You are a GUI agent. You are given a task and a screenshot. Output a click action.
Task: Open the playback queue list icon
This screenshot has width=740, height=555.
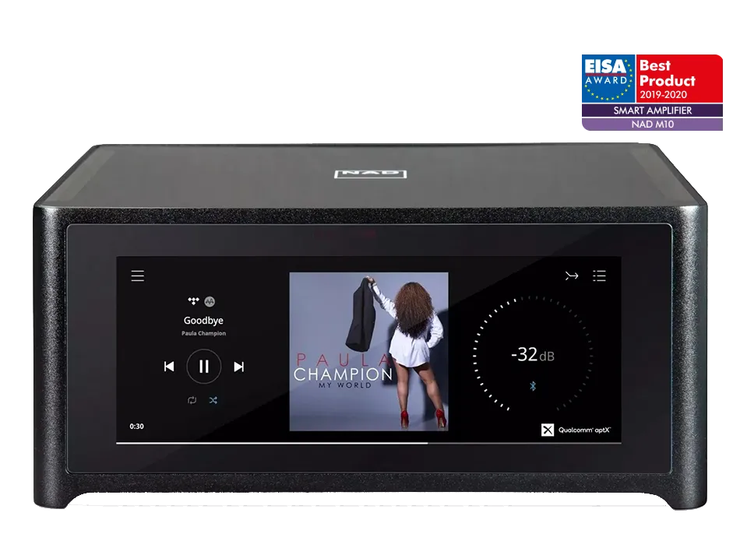click(599, 276)
